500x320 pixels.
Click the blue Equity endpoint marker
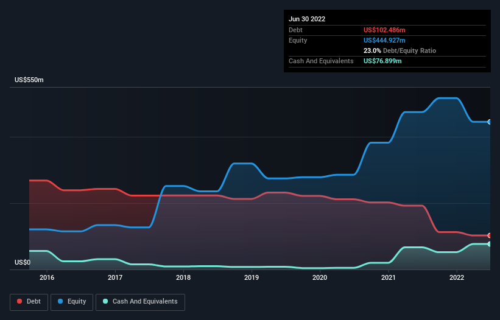490,122
